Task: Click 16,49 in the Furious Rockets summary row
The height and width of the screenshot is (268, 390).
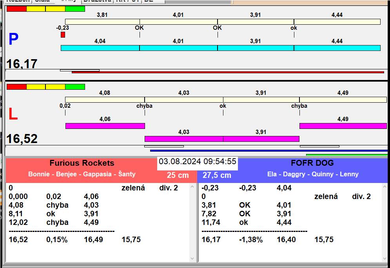Action: tap(94, 240)
